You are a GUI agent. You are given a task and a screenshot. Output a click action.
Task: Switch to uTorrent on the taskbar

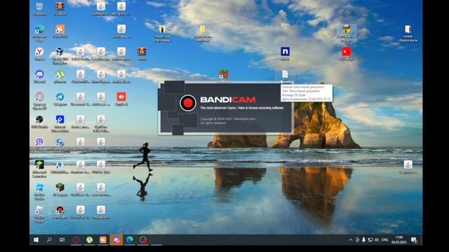click(x=89, y=239)
